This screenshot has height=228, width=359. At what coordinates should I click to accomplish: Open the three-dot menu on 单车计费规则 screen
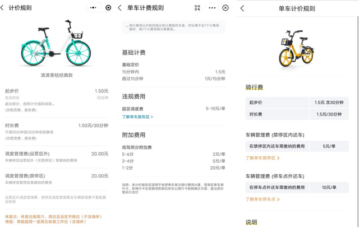[212, 8]
